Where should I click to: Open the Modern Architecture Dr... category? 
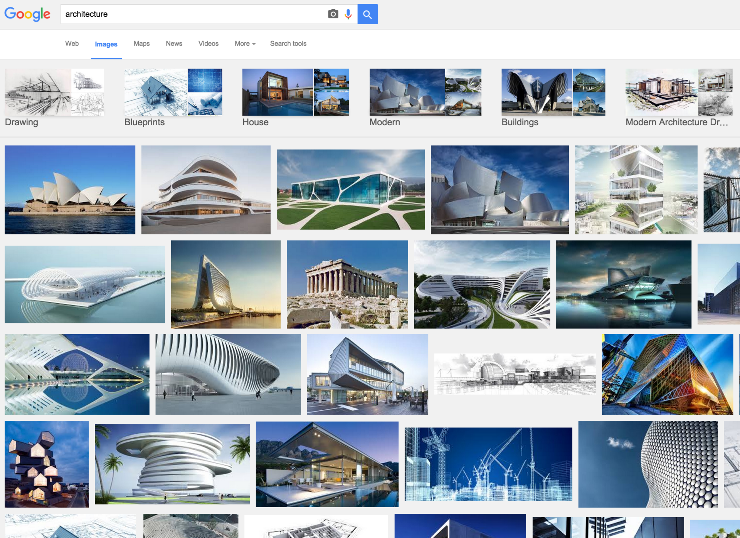point(679,92)
